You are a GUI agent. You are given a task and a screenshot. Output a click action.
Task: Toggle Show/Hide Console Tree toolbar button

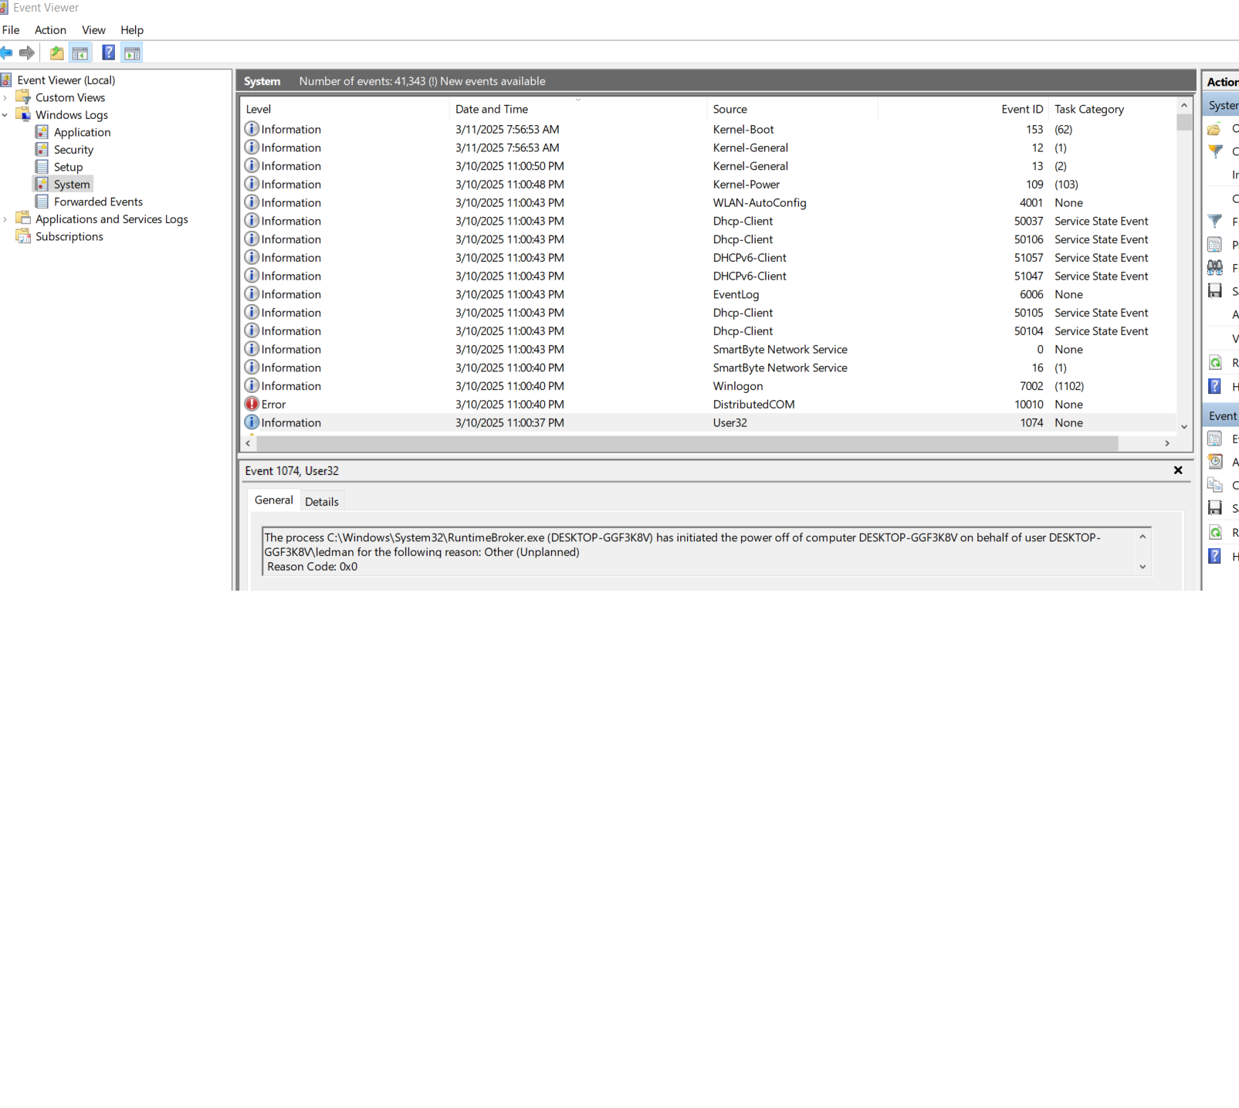[x=80, y=53]
